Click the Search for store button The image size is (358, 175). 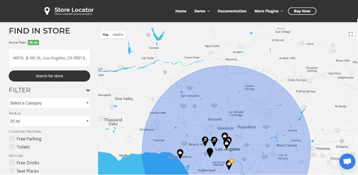click(x=49, y=76)
